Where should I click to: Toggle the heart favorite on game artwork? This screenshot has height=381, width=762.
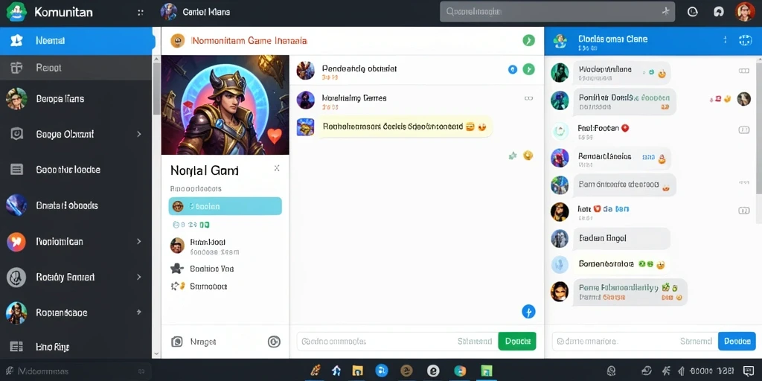click(x=275, y=135)
